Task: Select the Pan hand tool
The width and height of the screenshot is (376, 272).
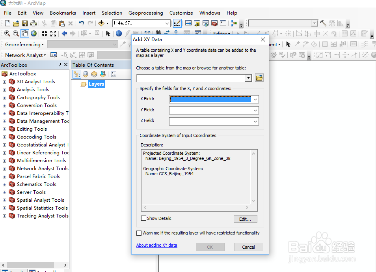Action: click(25, 34)
